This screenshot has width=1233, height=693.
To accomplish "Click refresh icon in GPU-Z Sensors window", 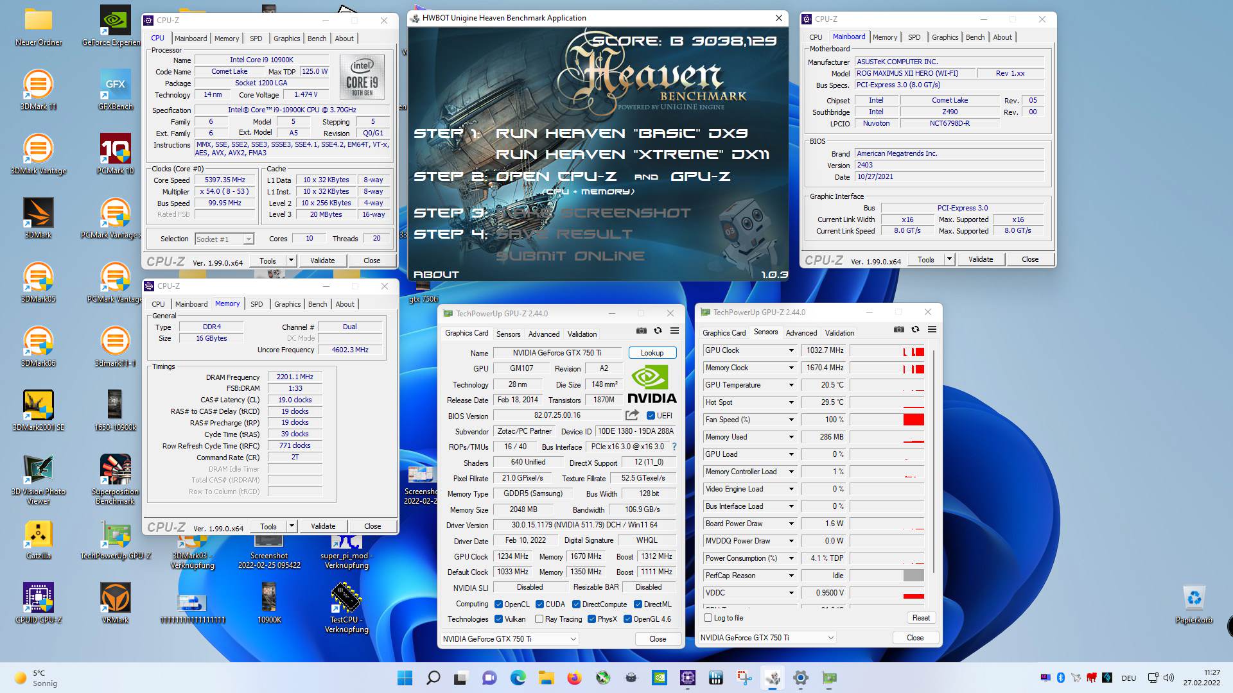I will (915, 330).
